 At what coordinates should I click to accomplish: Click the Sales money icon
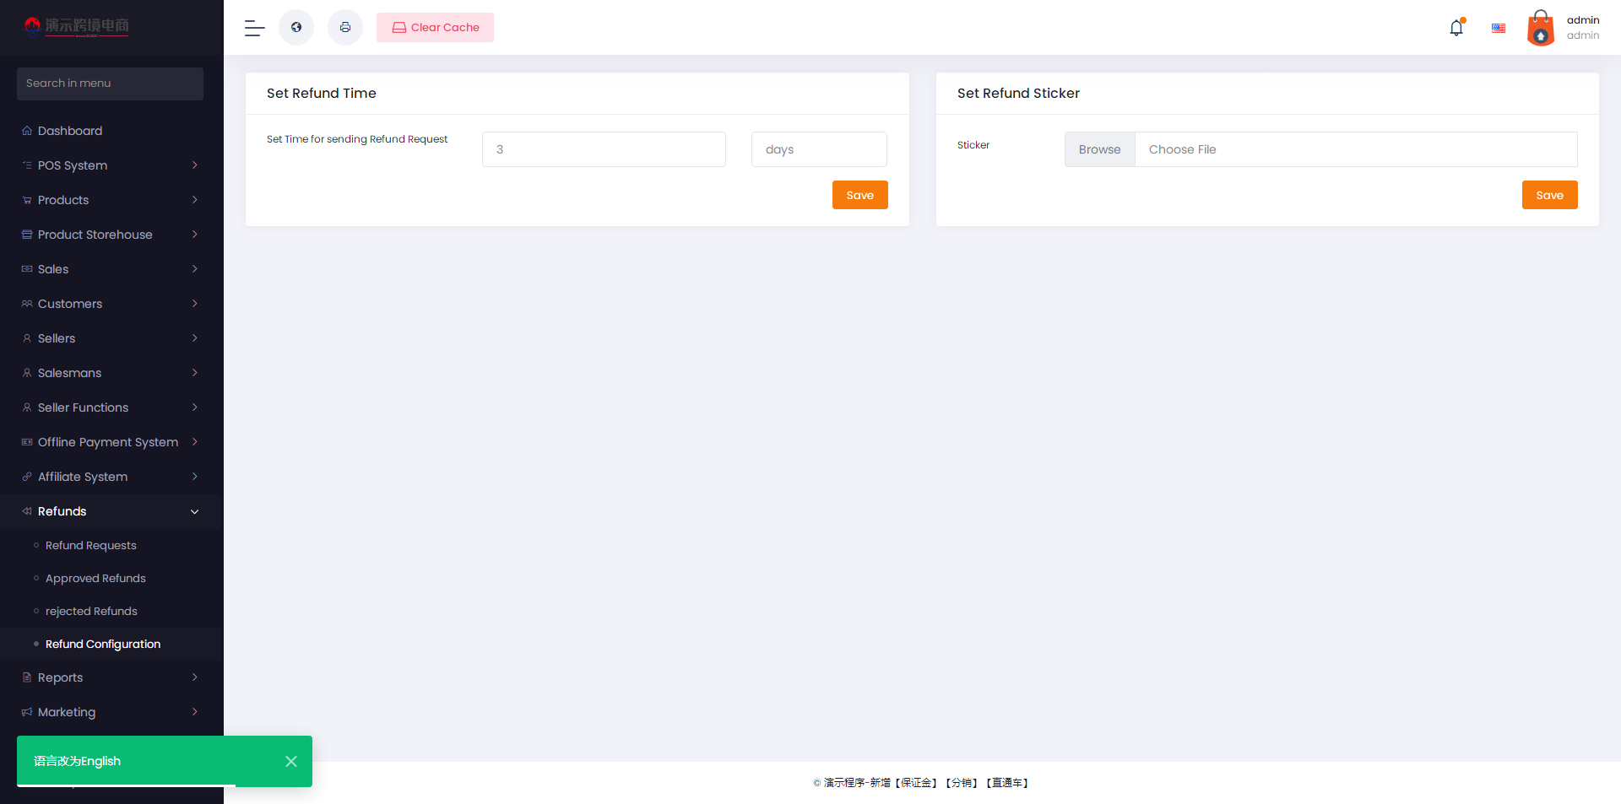click(27, 269)
